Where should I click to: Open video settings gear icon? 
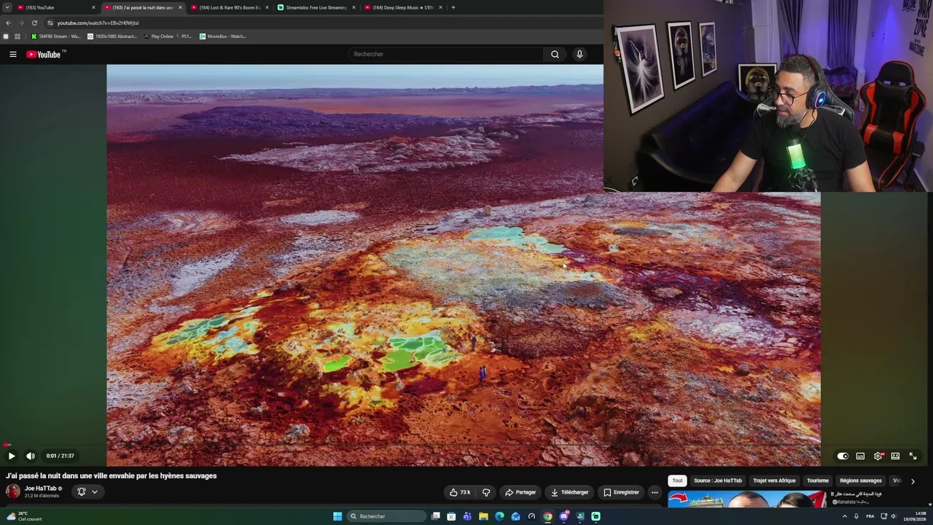[x=878, y=456]
